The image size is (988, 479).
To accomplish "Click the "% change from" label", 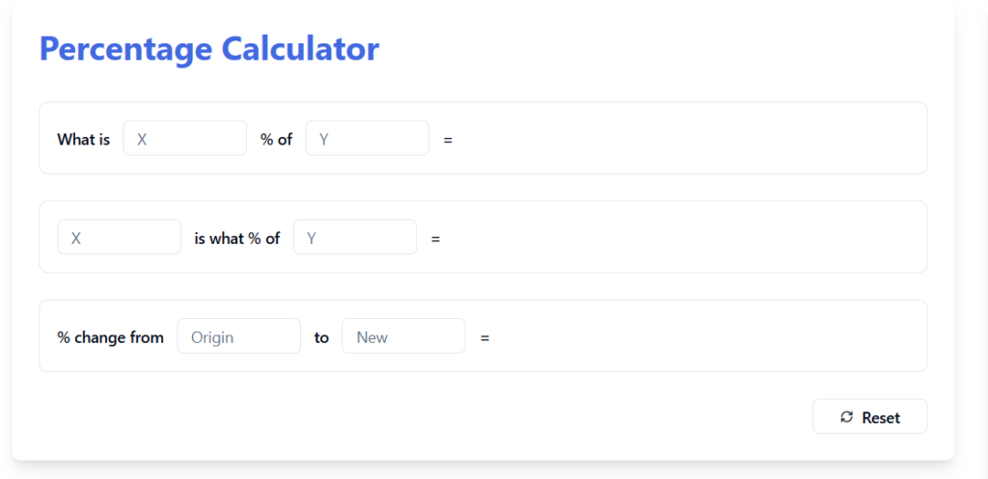I will point(110,337).
